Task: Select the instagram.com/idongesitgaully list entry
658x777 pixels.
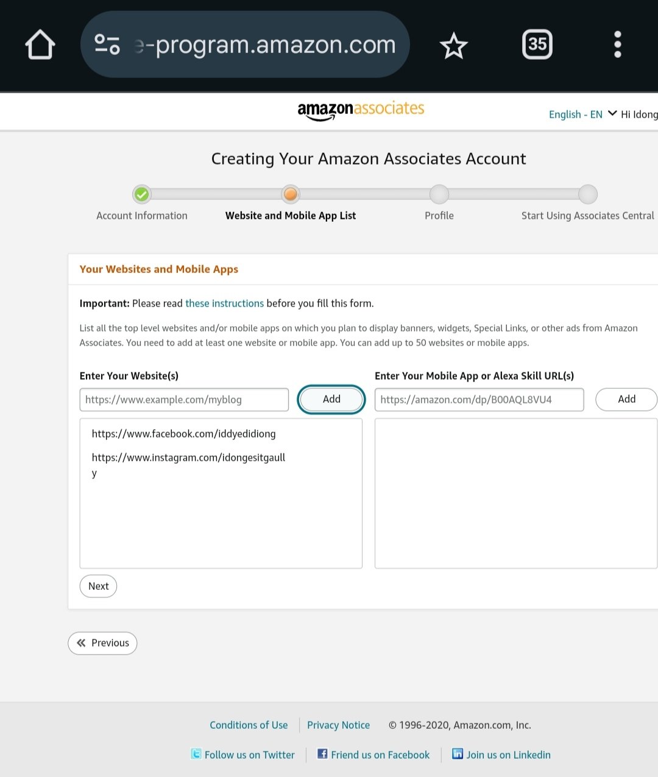Action: click(x=188, y=465)
